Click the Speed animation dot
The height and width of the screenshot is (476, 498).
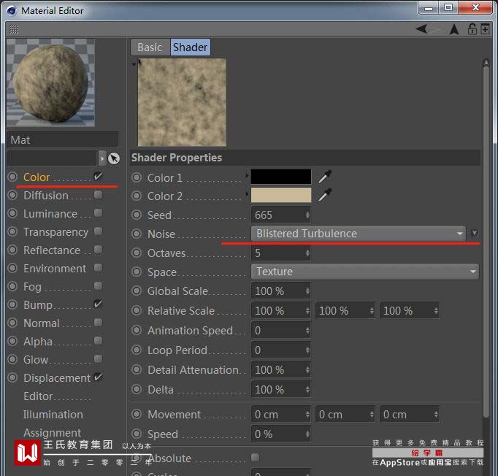137,434
